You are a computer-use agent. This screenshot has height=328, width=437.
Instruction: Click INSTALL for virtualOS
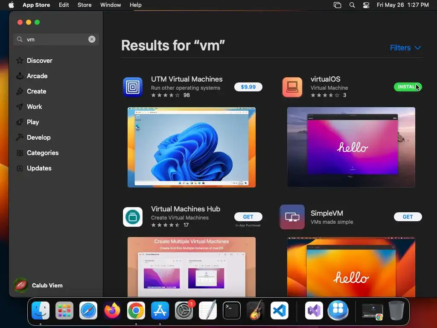[408, 87]
